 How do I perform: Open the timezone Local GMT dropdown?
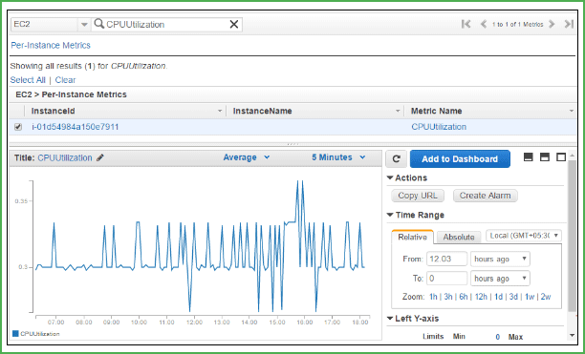click(524, 236)
